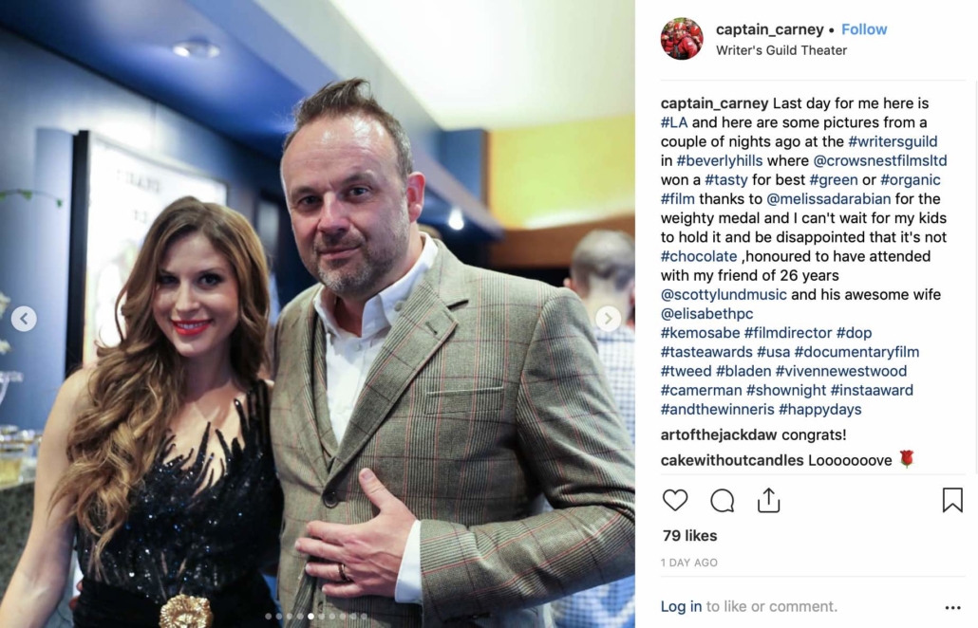
Task: Open comments via speech bubble icon
Action: click(722, 500)
